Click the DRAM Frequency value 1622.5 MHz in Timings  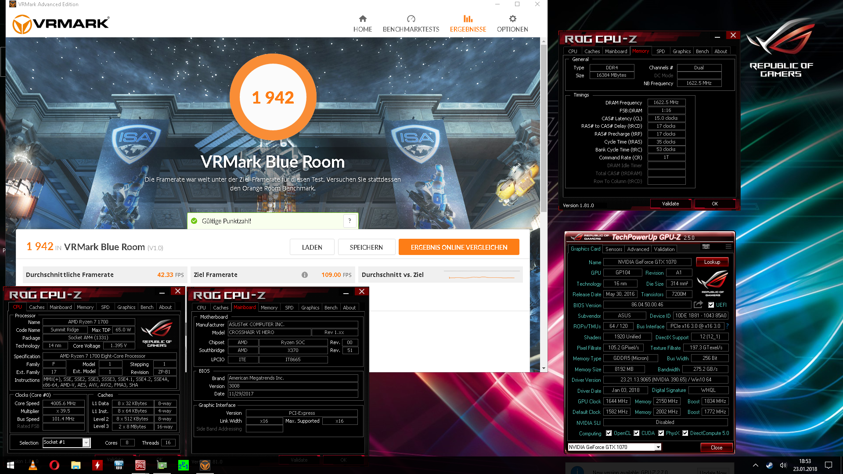pos(666,102)
